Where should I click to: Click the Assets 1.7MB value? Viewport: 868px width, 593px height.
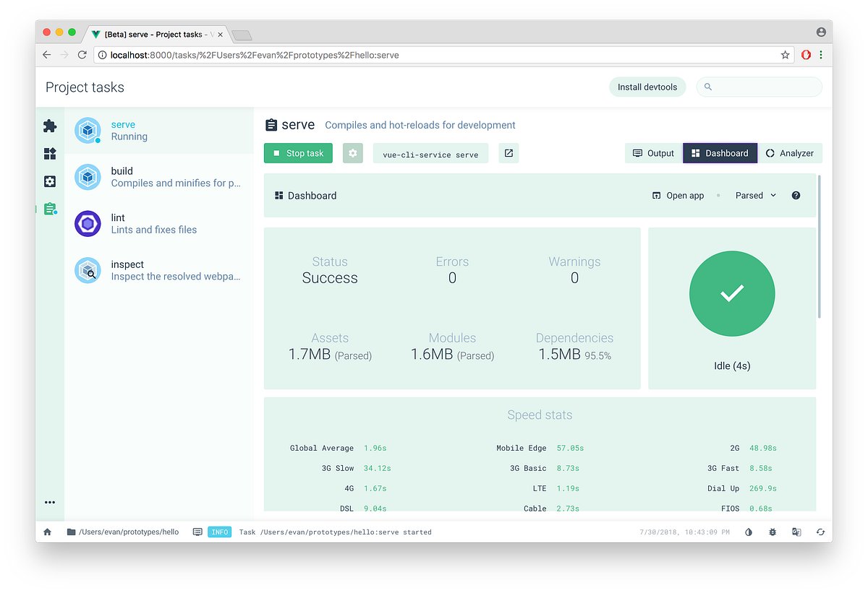pos(330,355)
